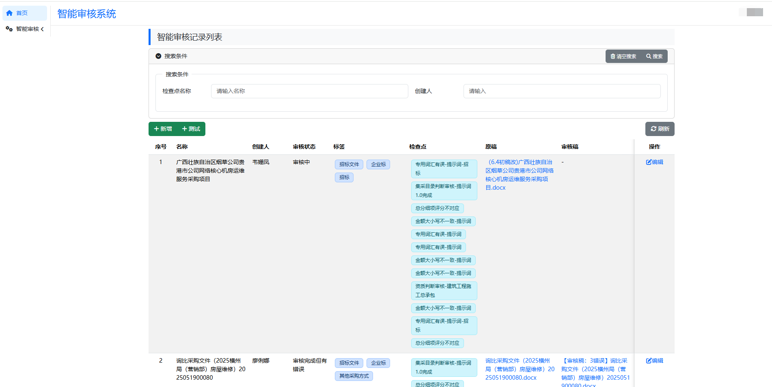Image resolution: width=772 pixels, height=387 pixels.
Task: Expand the 智能审核 sidebar menu arrow
Action: (x=42, y=29)
